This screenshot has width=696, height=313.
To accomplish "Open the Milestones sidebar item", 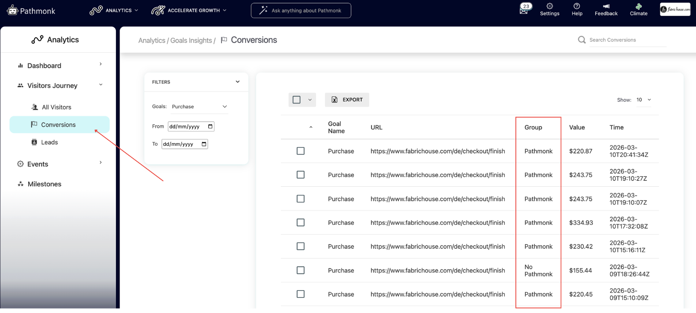I will pos(45,184).
